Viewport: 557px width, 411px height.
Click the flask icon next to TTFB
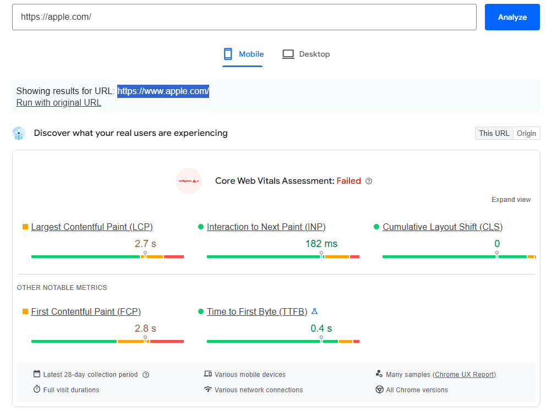point(314,311)
